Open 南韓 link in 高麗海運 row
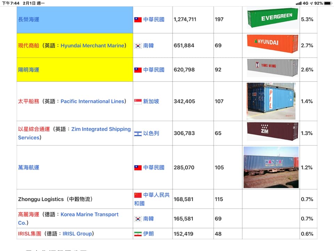The width and height of the screenshot is (334, 251). [x=148, y=219]
